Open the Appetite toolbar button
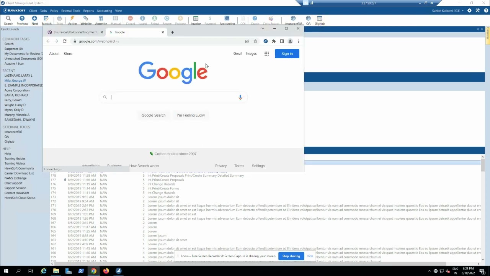This screenshot has width=490, height=276. (x=101, y=20)
